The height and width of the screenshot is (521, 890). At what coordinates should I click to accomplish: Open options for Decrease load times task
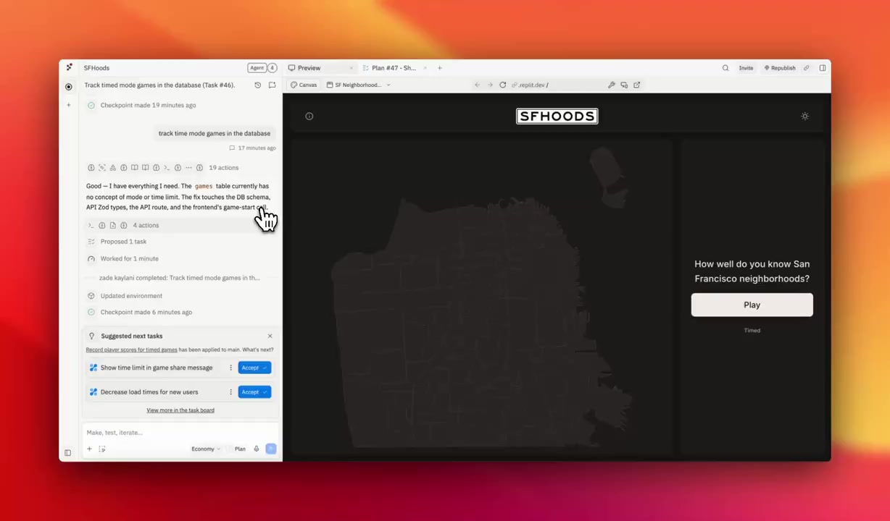tap(230, 392)
